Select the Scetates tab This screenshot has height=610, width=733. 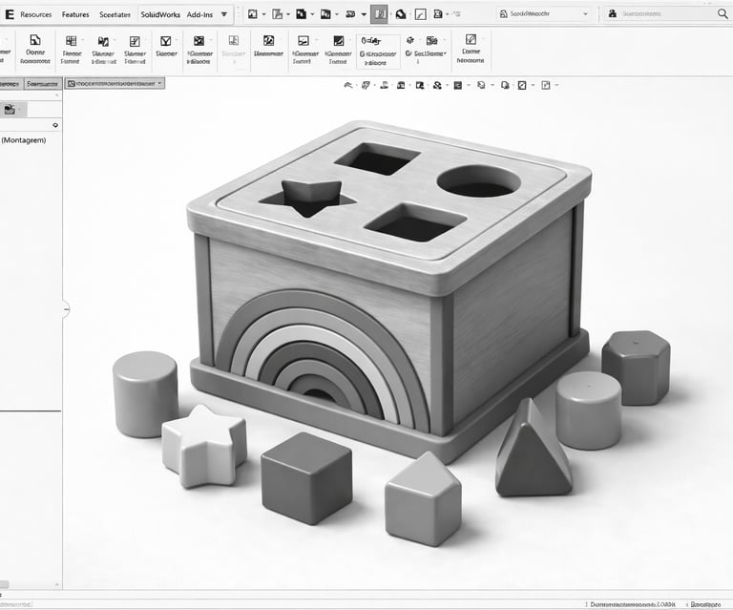point(115,14)
